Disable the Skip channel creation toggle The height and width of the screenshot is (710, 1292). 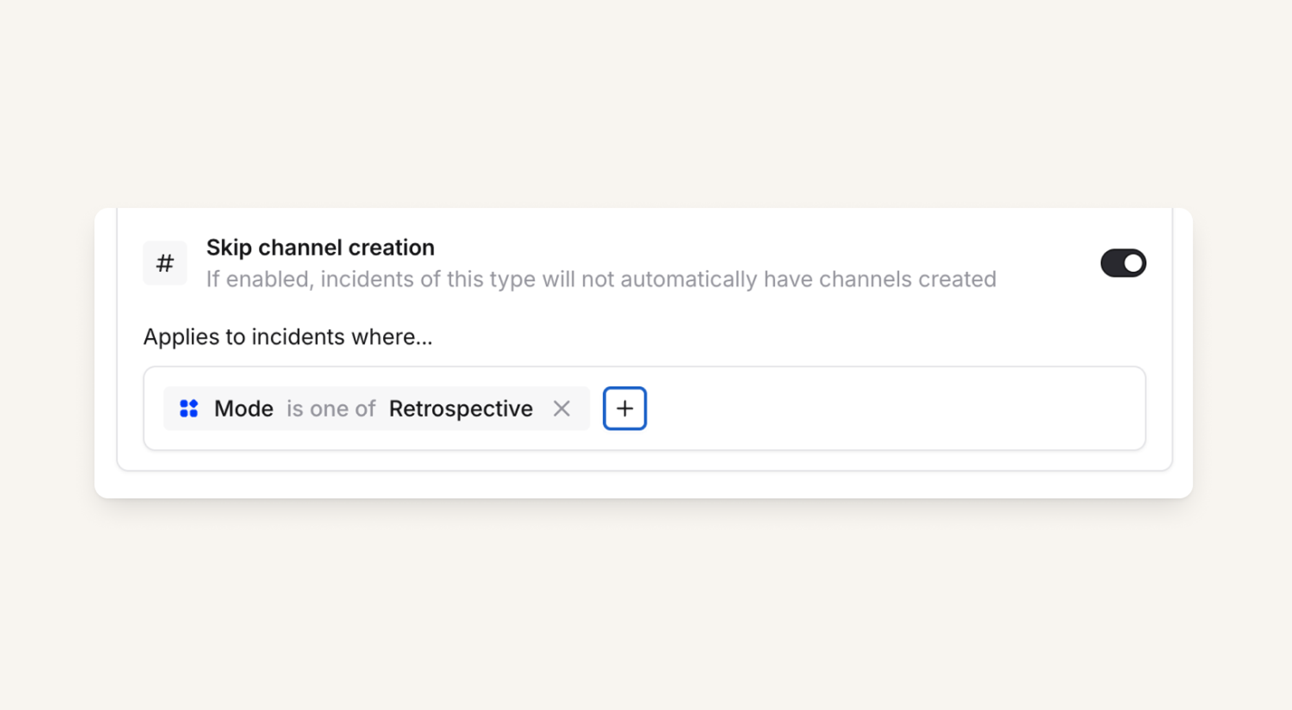1123,263
